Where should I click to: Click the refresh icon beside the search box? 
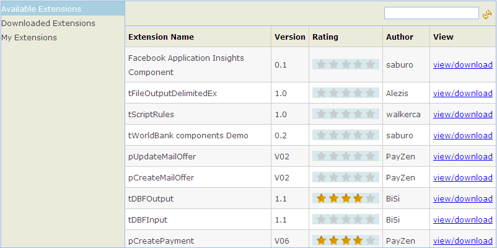coord(487,14)
